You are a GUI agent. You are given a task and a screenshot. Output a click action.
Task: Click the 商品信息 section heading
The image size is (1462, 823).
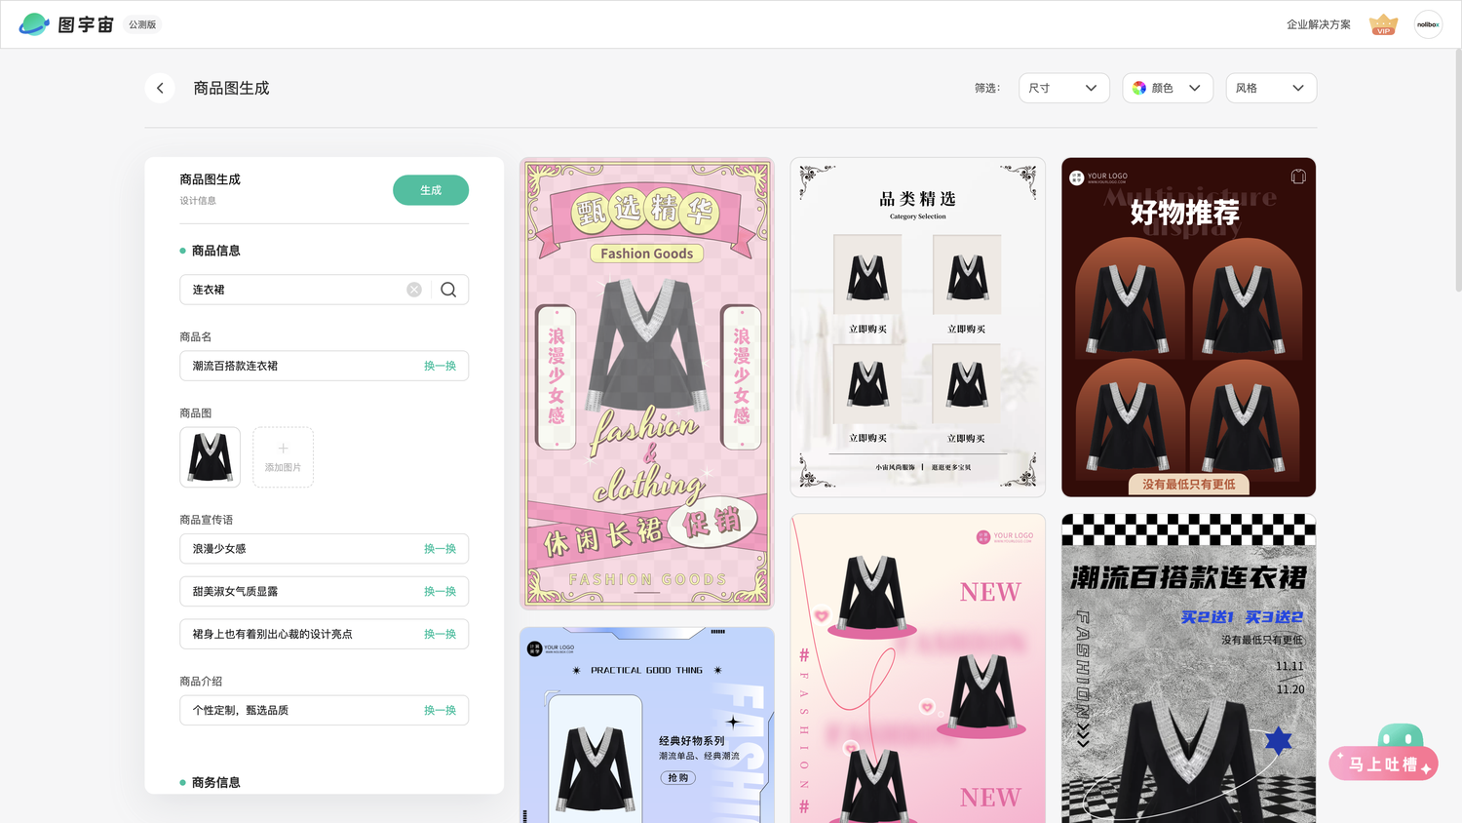pos(215,251)
